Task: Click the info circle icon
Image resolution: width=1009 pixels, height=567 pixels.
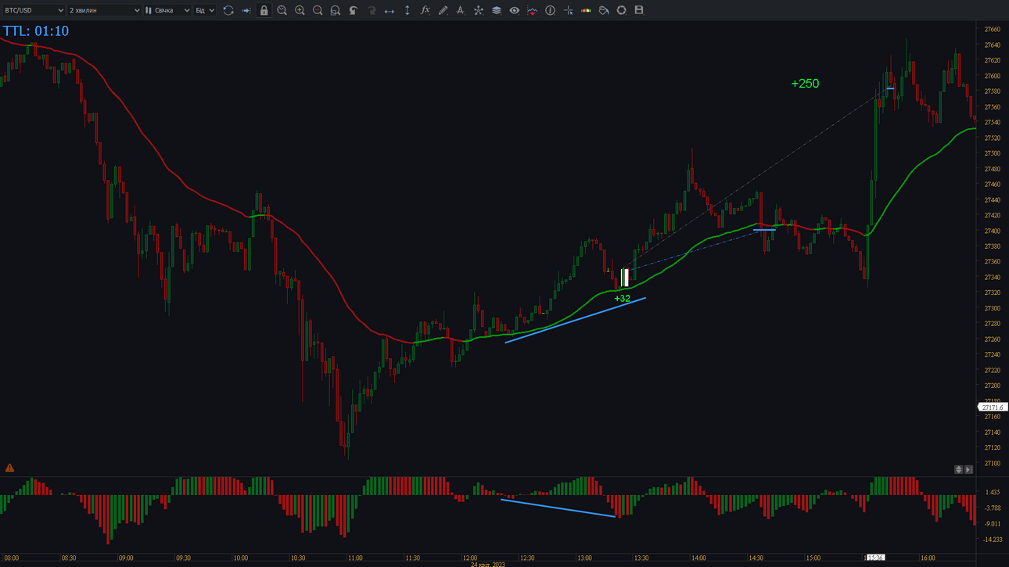Action: pyautogui.click(x=551, y=10)
